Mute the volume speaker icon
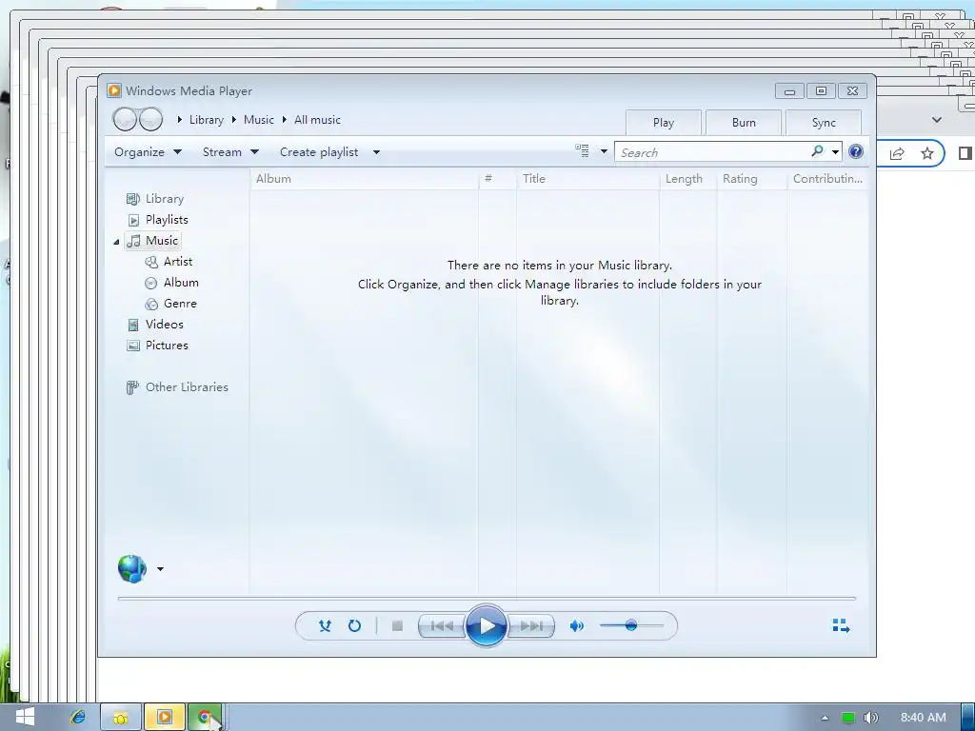975x731 pixels. (x=576, y=626)
